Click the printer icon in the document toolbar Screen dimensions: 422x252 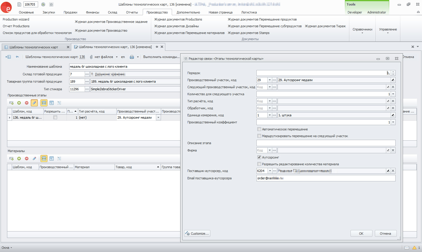coord(132,57)
